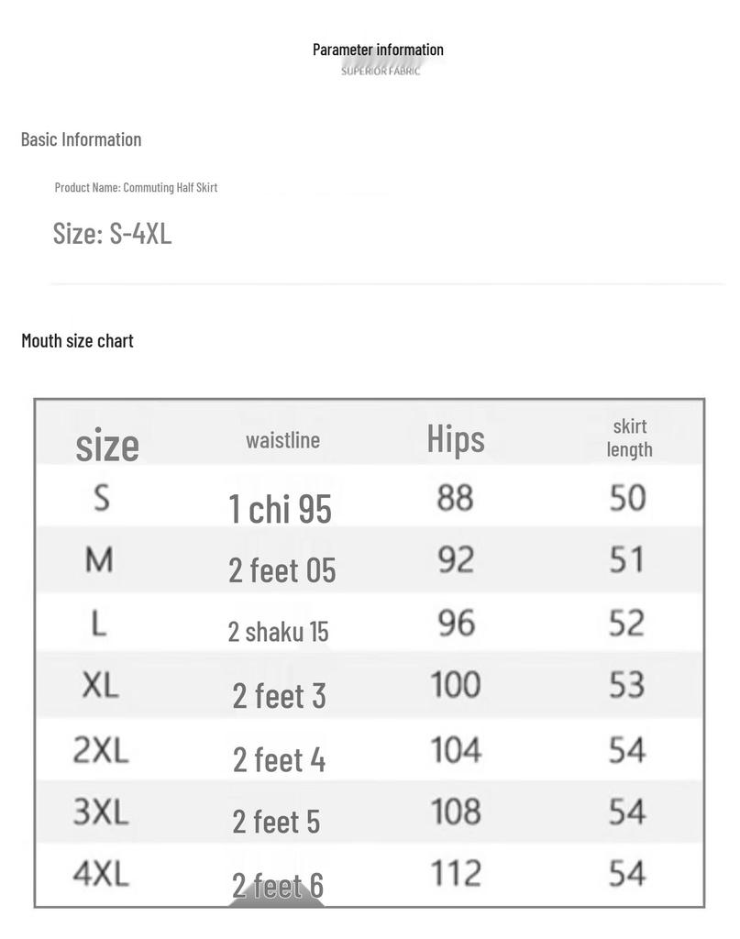Click the Basic Information section title
Screen dimensions: 740x939
[82, 139]
